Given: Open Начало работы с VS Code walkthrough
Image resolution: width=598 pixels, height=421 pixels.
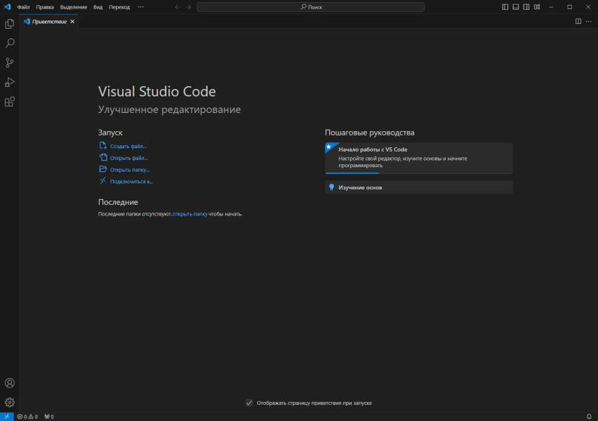Looking at the screenshot, I should (x=419, y=158).
